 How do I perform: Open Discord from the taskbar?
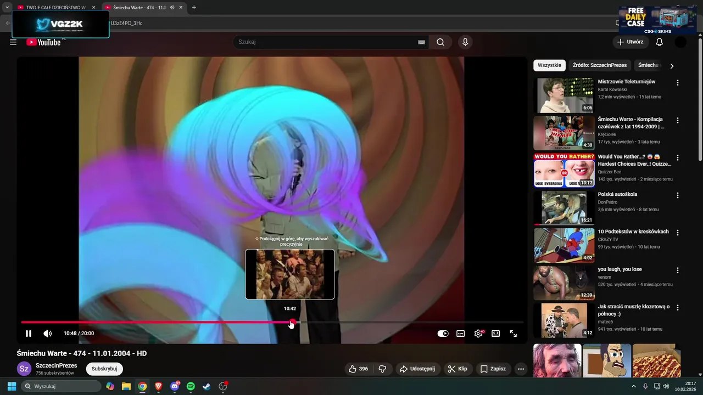tap(175, 386)
